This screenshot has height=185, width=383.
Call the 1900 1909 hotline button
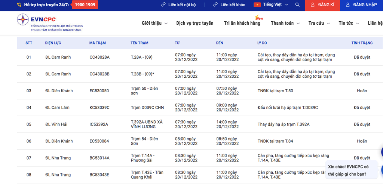[85, 5]
